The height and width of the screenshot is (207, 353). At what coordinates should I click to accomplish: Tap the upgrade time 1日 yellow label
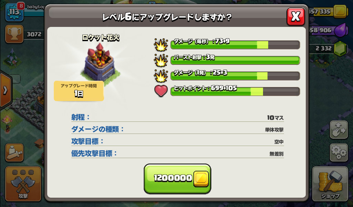pos(79,91)
